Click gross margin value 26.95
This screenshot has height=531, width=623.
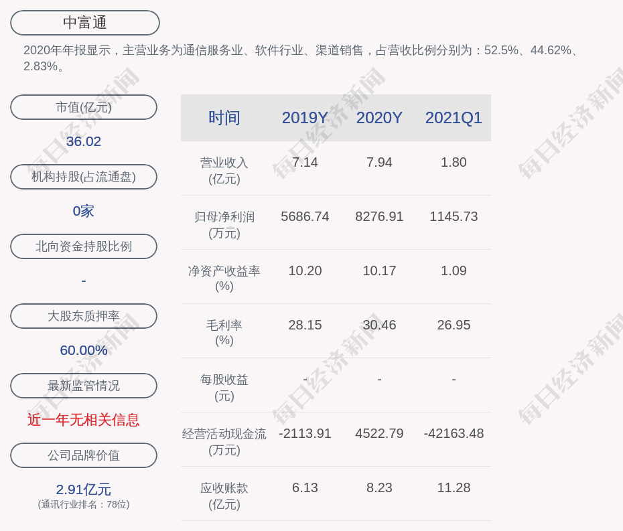click(x=454, y=325)
